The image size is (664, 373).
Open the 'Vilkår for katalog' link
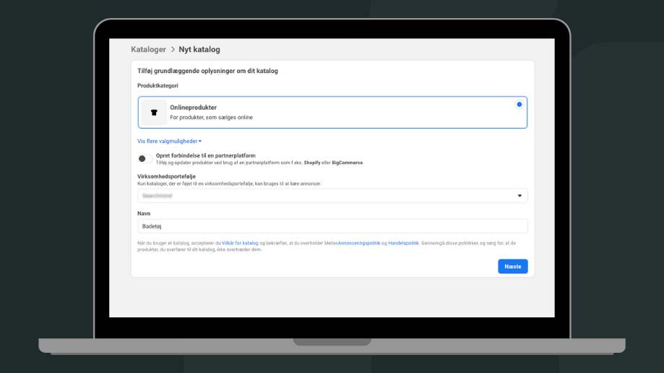[x=240, y=244]
